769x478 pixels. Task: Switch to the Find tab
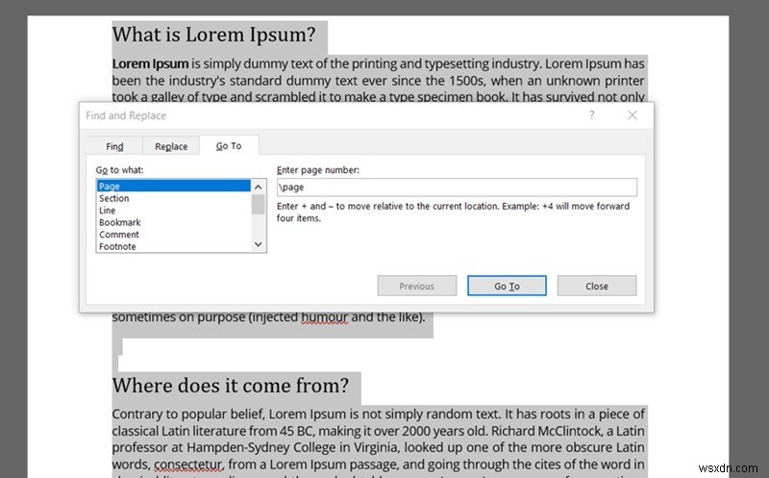pos(114,146)
